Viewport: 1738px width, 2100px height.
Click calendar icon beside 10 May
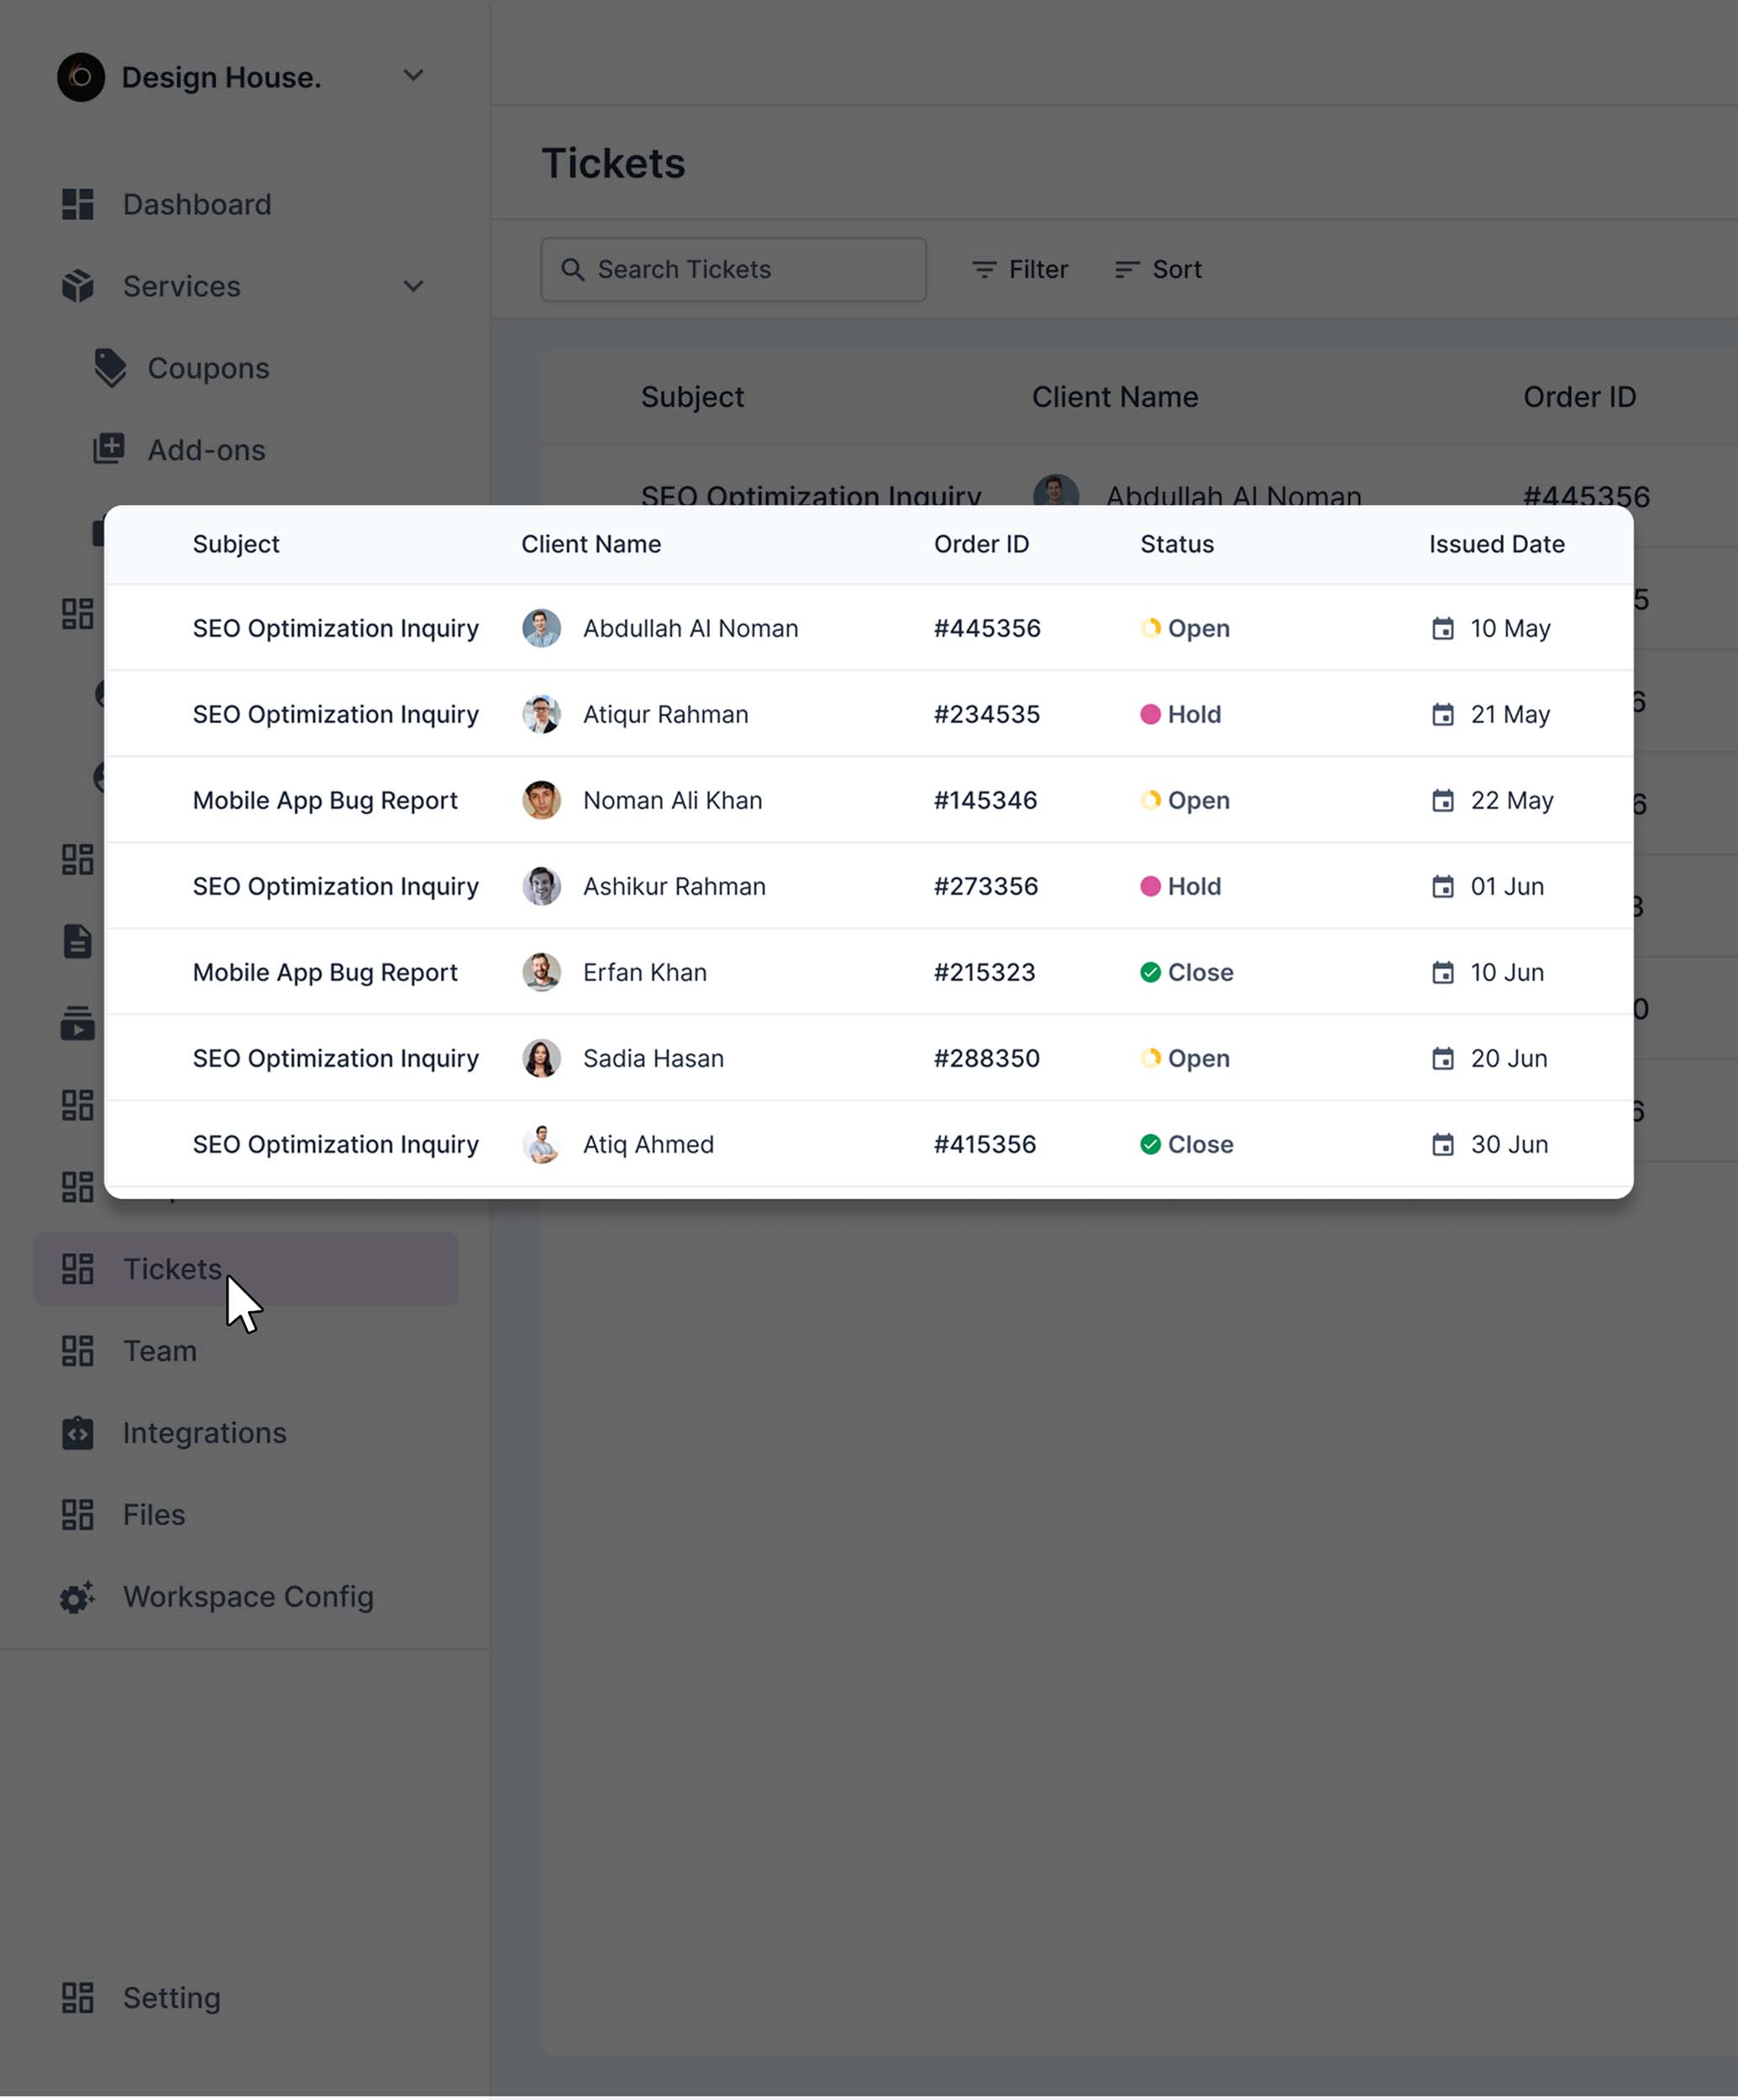1442,629
